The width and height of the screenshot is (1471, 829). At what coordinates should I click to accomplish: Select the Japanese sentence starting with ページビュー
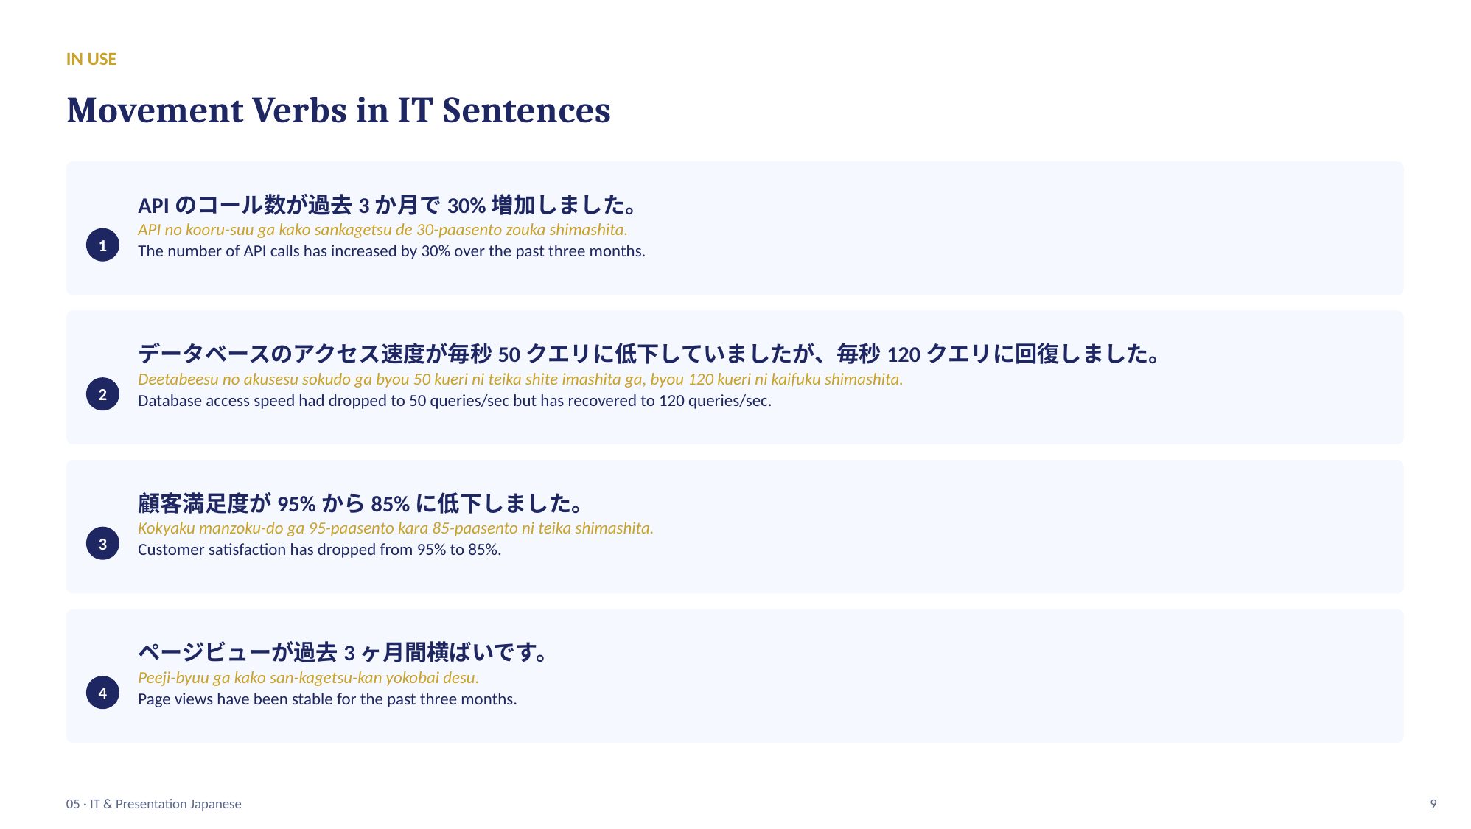point(343,652)
